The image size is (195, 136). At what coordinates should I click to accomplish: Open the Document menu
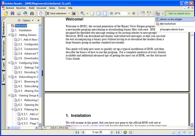[x=41, y=8]
